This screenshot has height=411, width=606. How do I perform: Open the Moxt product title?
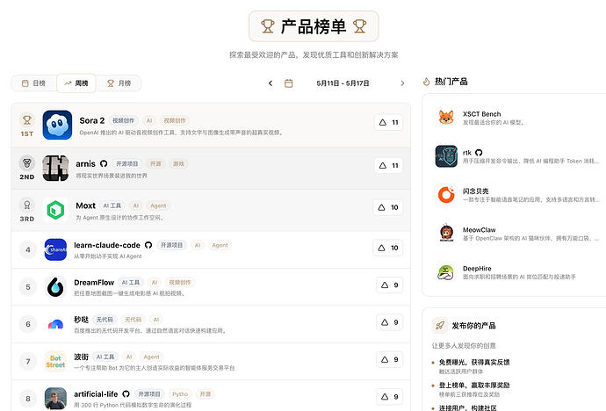click(85, 205)
